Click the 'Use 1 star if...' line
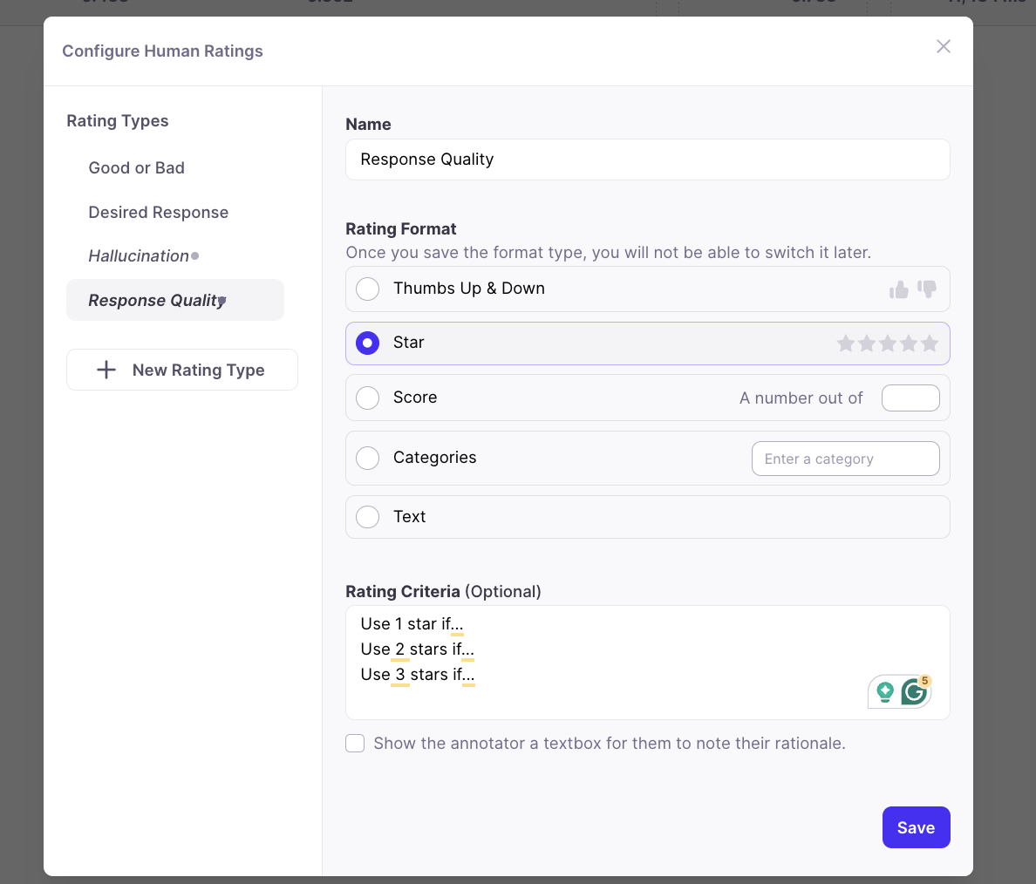Image resolution: width=1036 pixels, height=884 pixels. pos(412,623)
